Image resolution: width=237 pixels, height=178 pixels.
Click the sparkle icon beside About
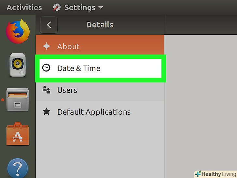(x=47, y=46)
